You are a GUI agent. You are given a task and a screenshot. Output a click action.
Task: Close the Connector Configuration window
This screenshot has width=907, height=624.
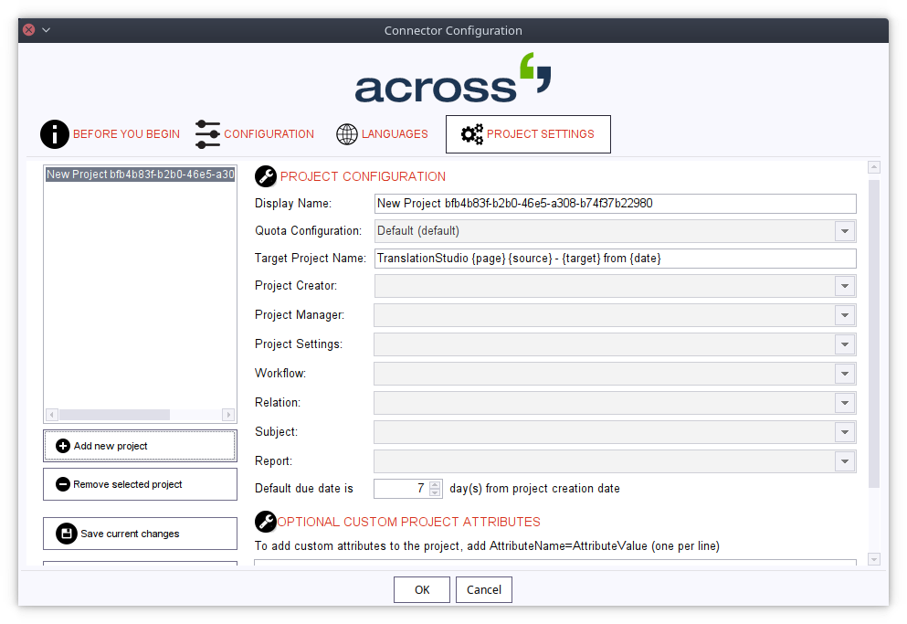coord(29,30)
